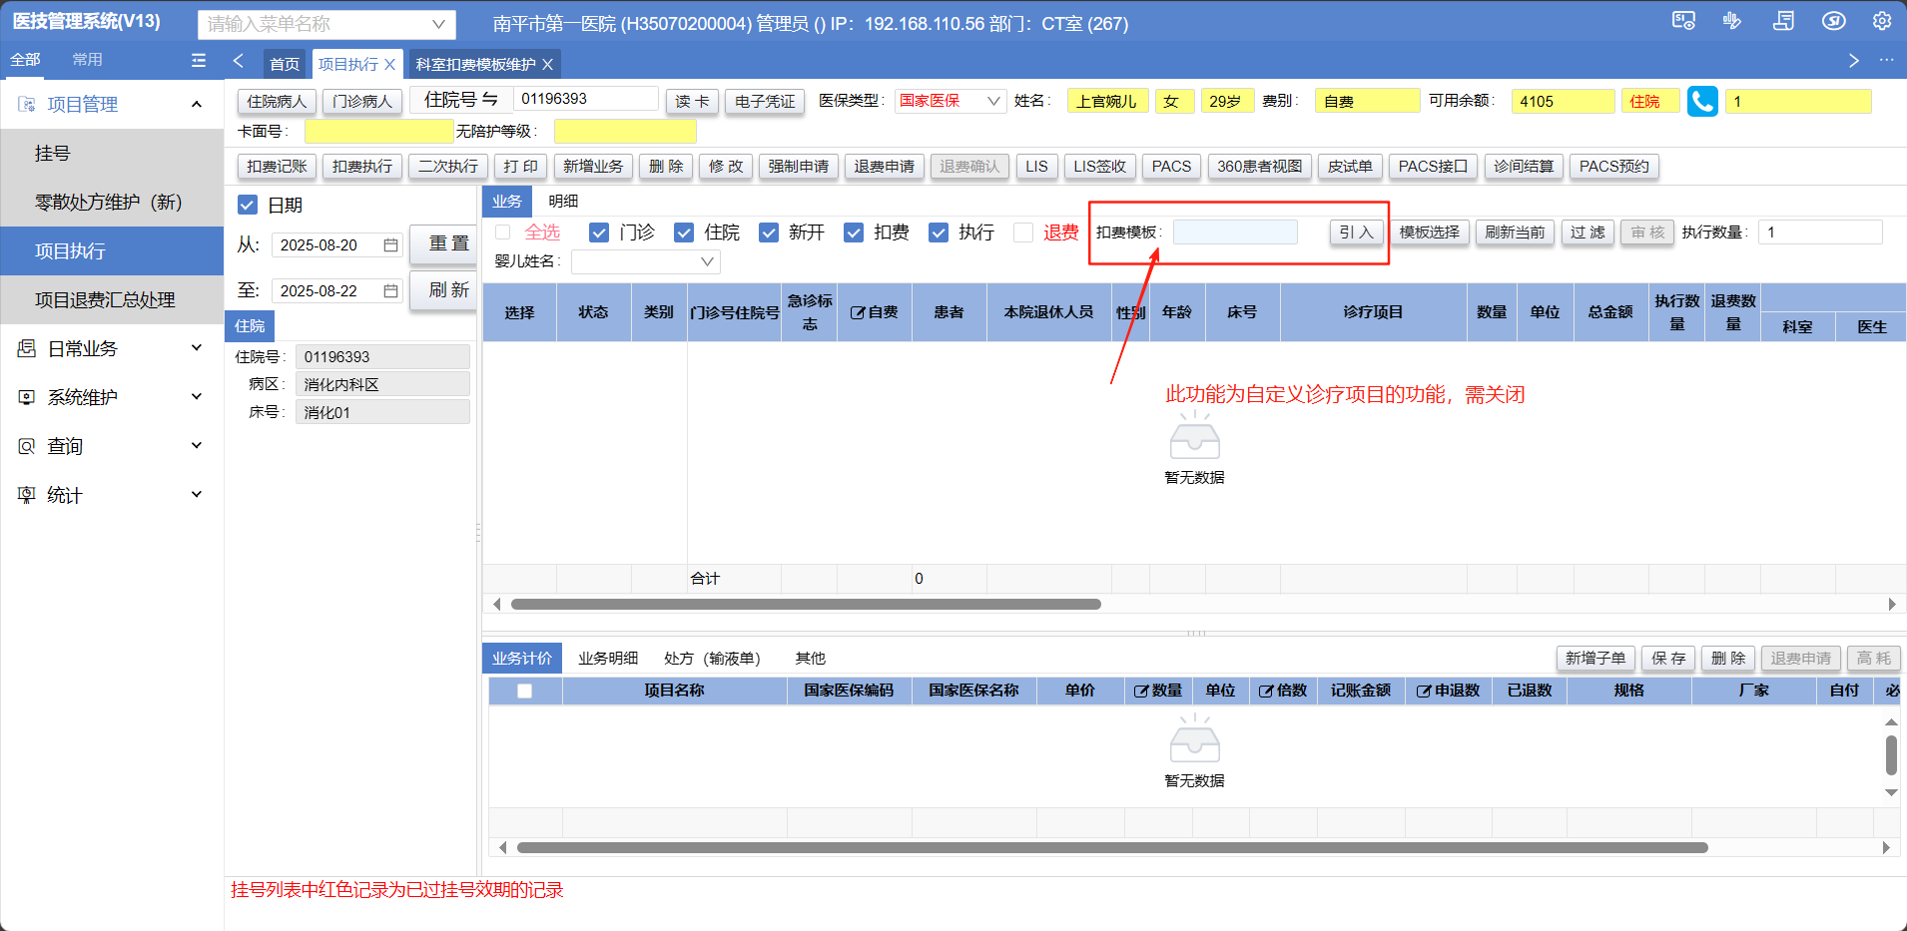Open the 至 end date calendar icon

tap(390, 290)
